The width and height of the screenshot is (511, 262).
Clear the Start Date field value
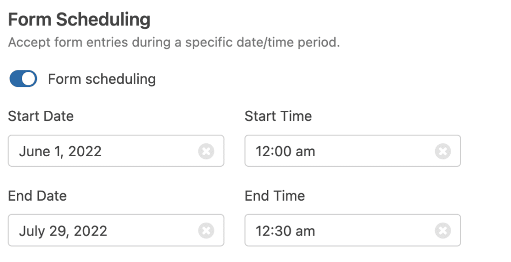tap(206, 151)
